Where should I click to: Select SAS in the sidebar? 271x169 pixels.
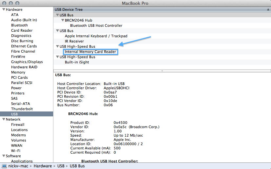point(14,98)
